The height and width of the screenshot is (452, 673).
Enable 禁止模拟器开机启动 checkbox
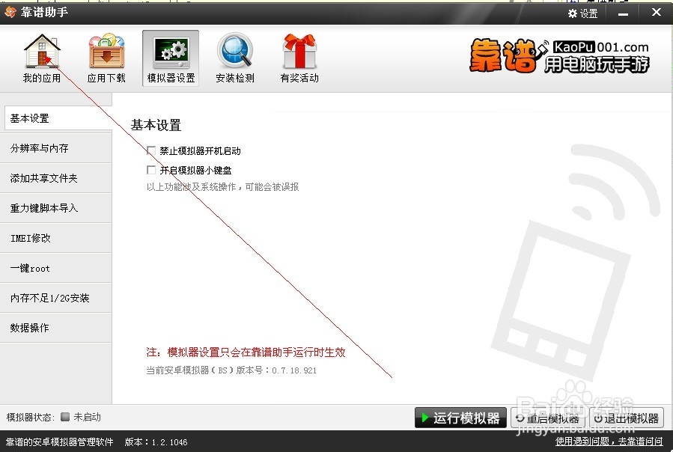coord(151,150)
